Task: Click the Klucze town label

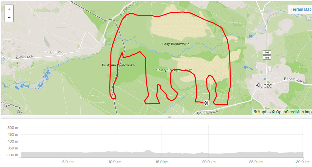Action: click(264, 86)
